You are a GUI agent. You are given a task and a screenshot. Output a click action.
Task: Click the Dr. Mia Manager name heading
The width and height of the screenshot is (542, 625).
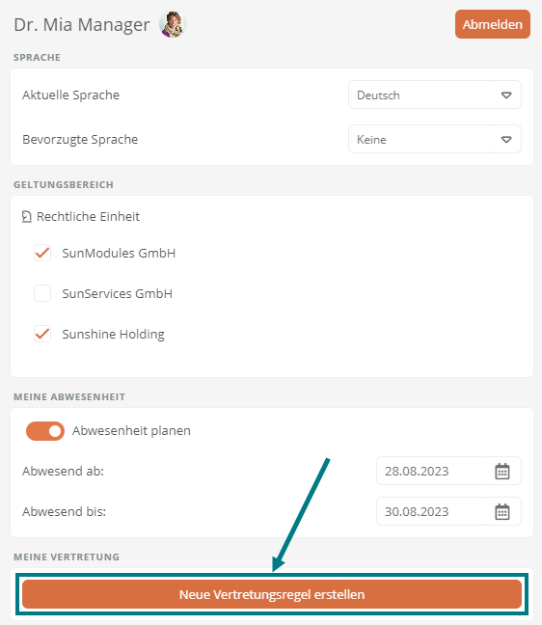82,25
